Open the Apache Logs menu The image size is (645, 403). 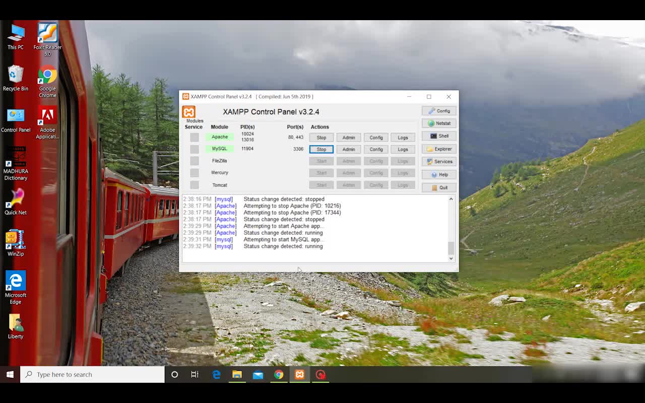403,138
